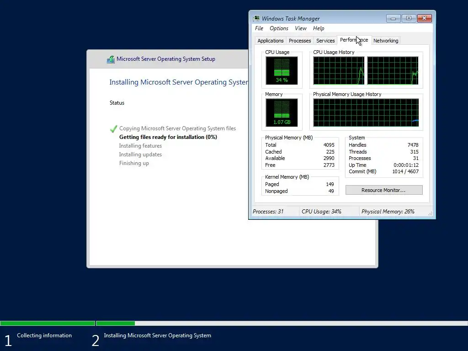The width and height of the screenshot is (468, 351).
Task: Click the Windows Task Manager title text
Action: click(291, 18)
